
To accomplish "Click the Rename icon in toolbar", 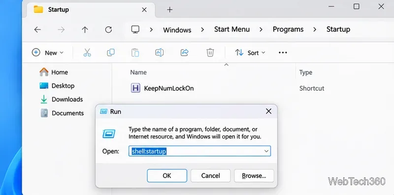I will click(x=160, y=53).
